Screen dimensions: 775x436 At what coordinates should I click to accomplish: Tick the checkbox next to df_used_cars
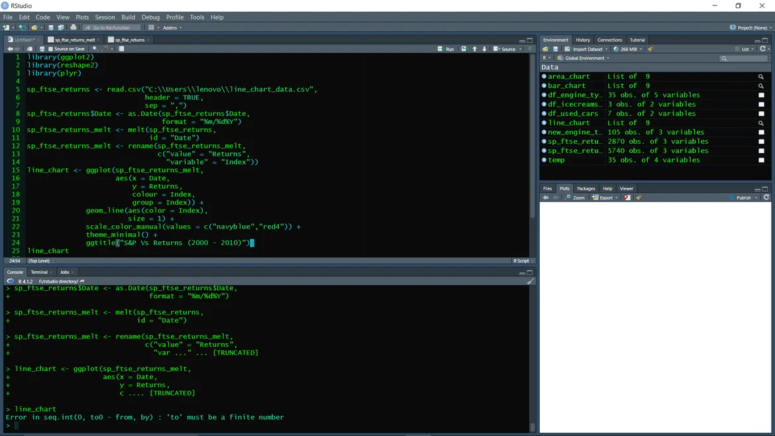coord(761,113)
